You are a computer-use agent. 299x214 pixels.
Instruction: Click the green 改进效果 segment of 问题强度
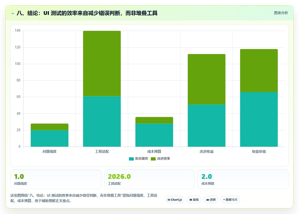point(50,127)
